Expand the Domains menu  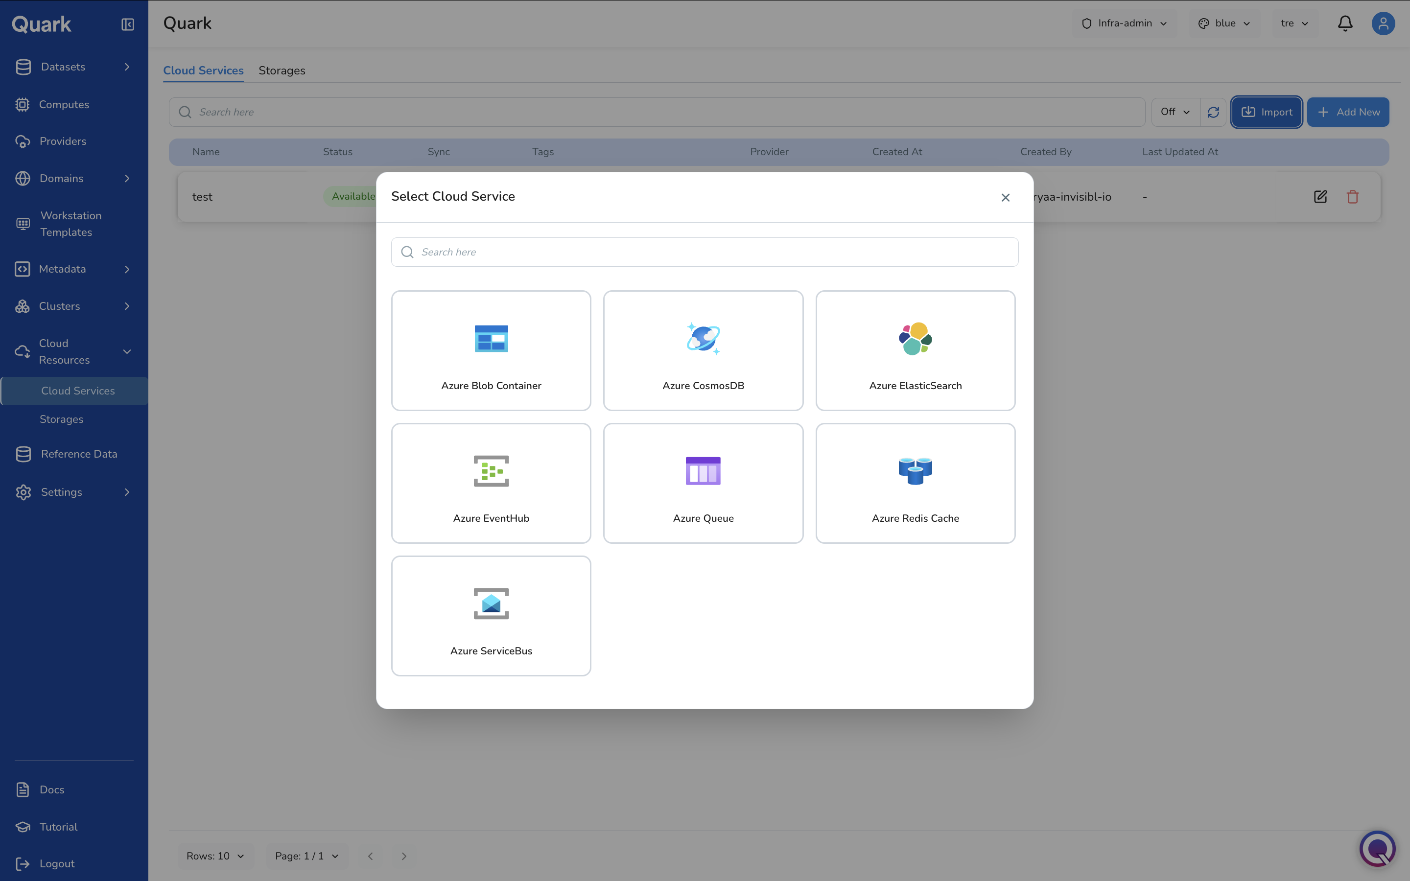74,178
